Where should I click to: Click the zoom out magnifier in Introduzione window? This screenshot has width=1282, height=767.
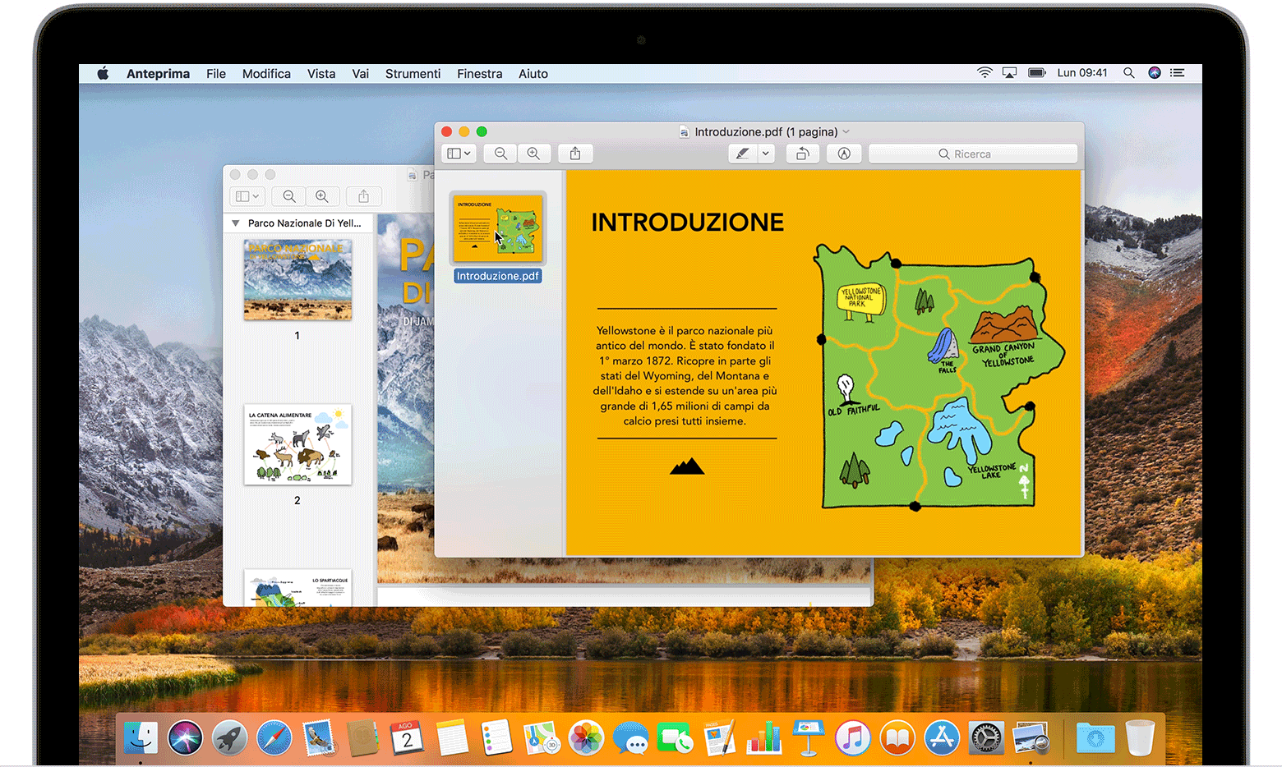point(500,154)
